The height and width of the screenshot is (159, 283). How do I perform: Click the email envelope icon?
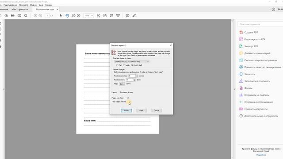[19, 16]
